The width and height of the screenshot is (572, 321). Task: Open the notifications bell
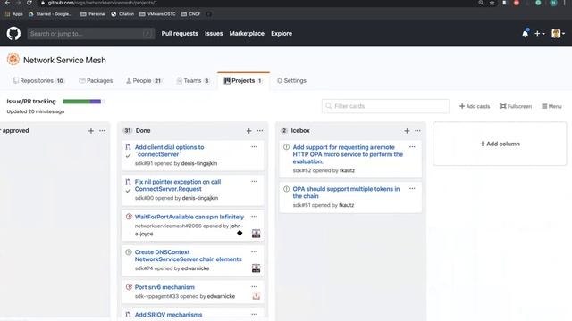pos(525,34)
